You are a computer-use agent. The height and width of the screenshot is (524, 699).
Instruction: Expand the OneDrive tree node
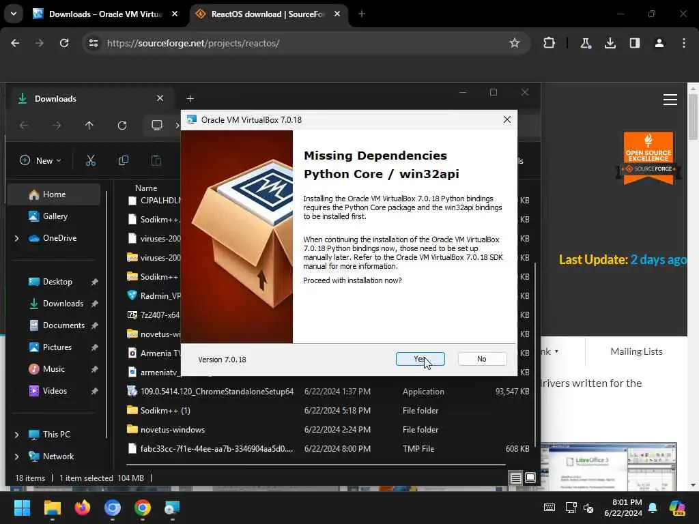pos(17,238)
